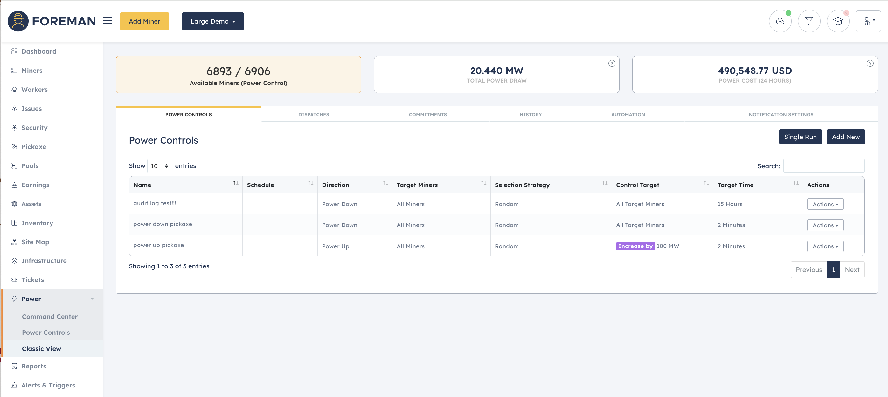Click the Site Map sidebar icon
The image size is (888, 397).
click(15, 242)
